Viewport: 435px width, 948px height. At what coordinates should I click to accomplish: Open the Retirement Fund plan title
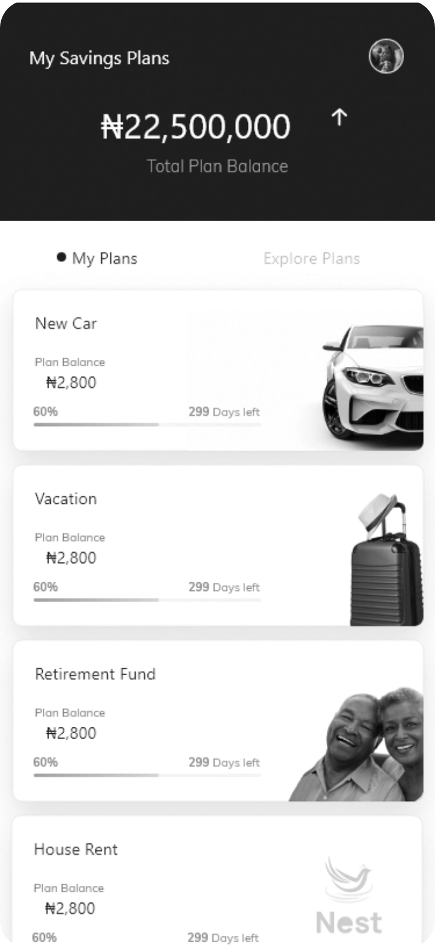95,674
